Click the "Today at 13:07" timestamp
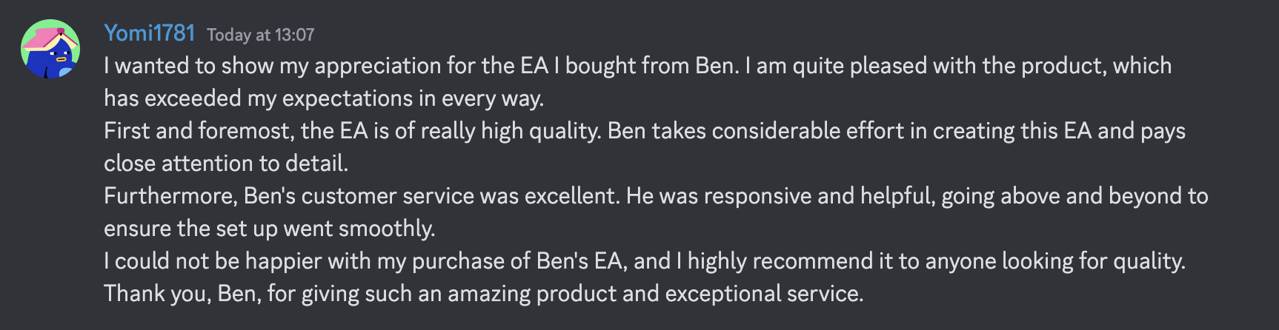The width and height of the screenshot is (1279, 330). tap(260, 35)
